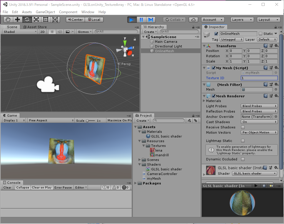Lock the Inspector panel

[x=275, y=27]
